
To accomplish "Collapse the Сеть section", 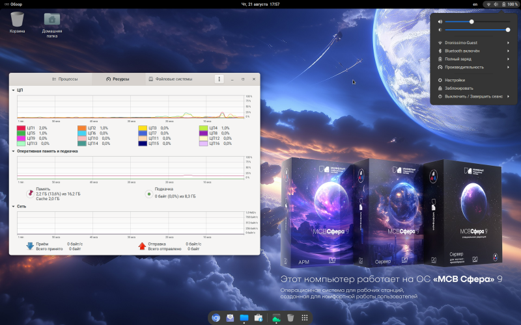I will click(13, 206).
